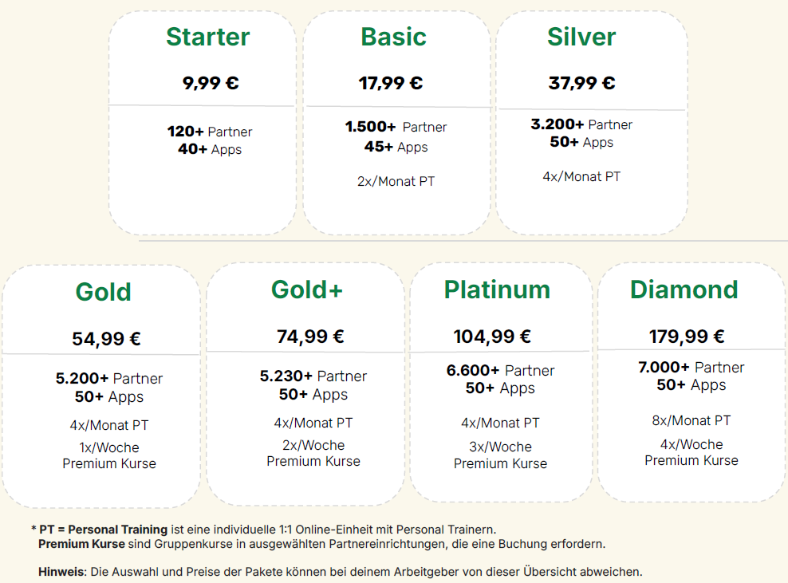The height and width of the screenshot is (583, 788).
Task: Click the 54,99 € price
Action: (106, 339)
